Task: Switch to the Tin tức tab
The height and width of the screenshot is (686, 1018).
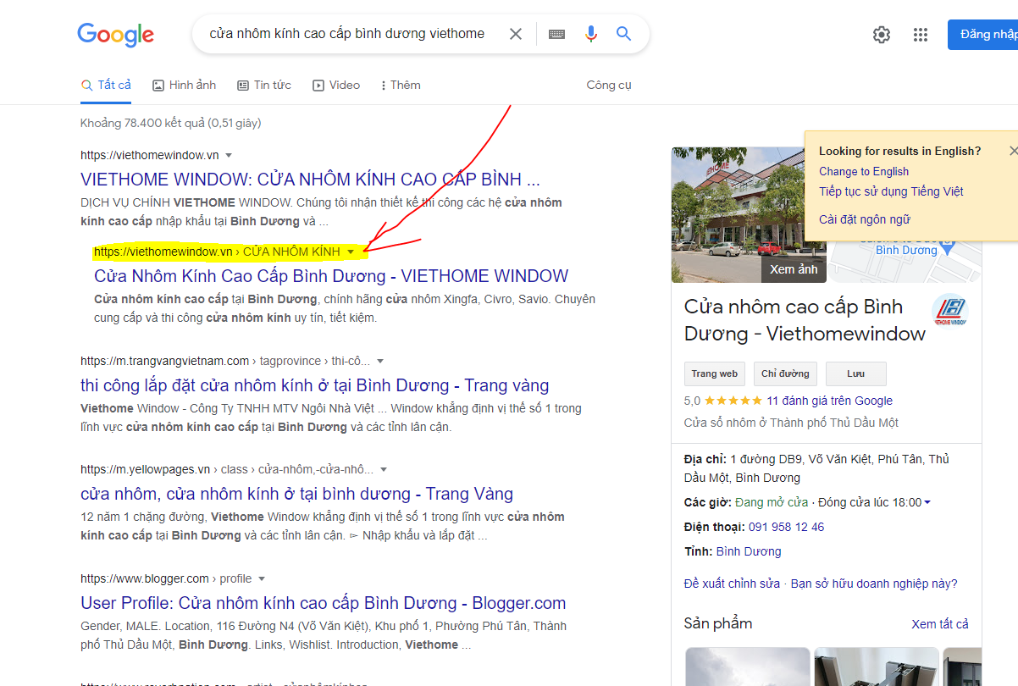Action: click(x=264, y=85)
